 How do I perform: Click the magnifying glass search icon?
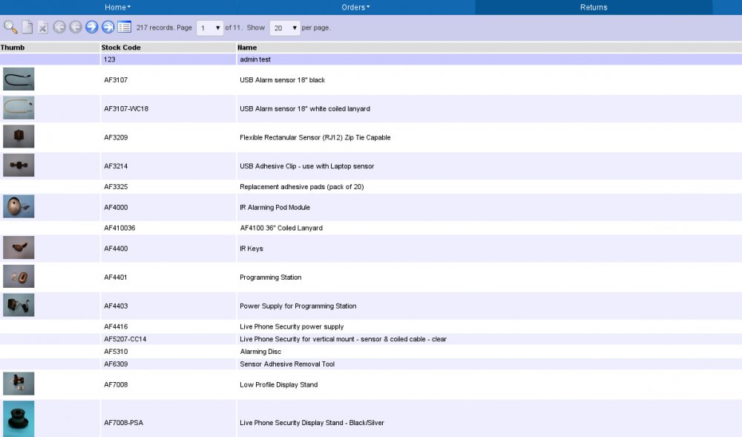(x=10, y=27)
